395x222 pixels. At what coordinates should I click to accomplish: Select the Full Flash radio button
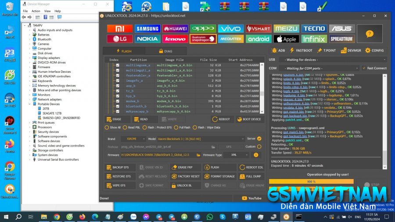(176, 128)
